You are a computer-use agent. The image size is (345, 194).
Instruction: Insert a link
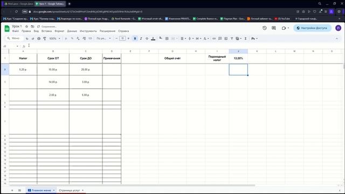(214, 38)
